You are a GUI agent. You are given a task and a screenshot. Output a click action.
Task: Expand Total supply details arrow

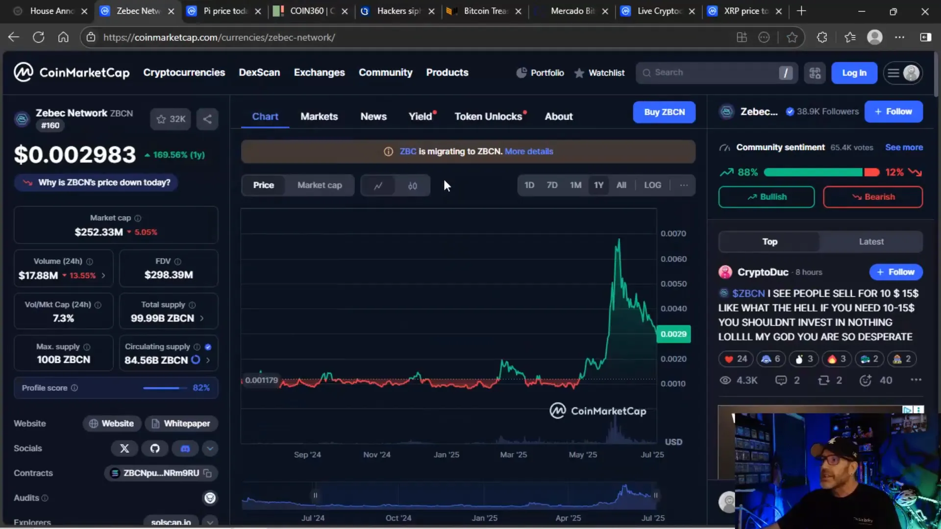[x=201, y=318]
